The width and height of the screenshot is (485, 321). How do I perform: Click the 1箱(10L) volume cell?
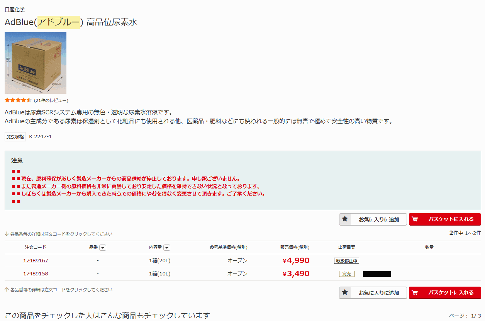tap(159, 274)
